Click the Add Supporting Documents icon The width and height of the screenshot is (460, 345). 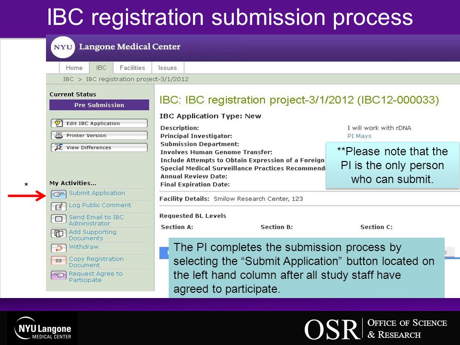58,233
